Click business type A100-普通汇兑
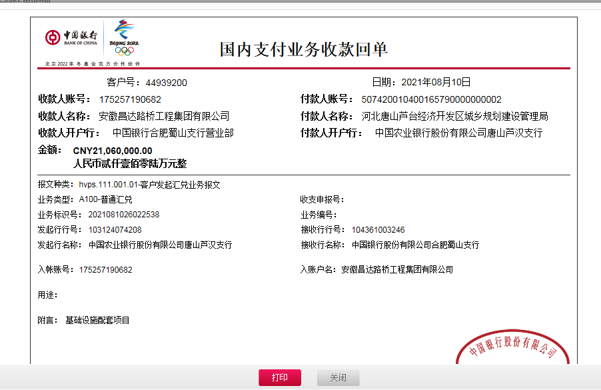The width and height of the screenshot is (601, 390). [105, 199]
